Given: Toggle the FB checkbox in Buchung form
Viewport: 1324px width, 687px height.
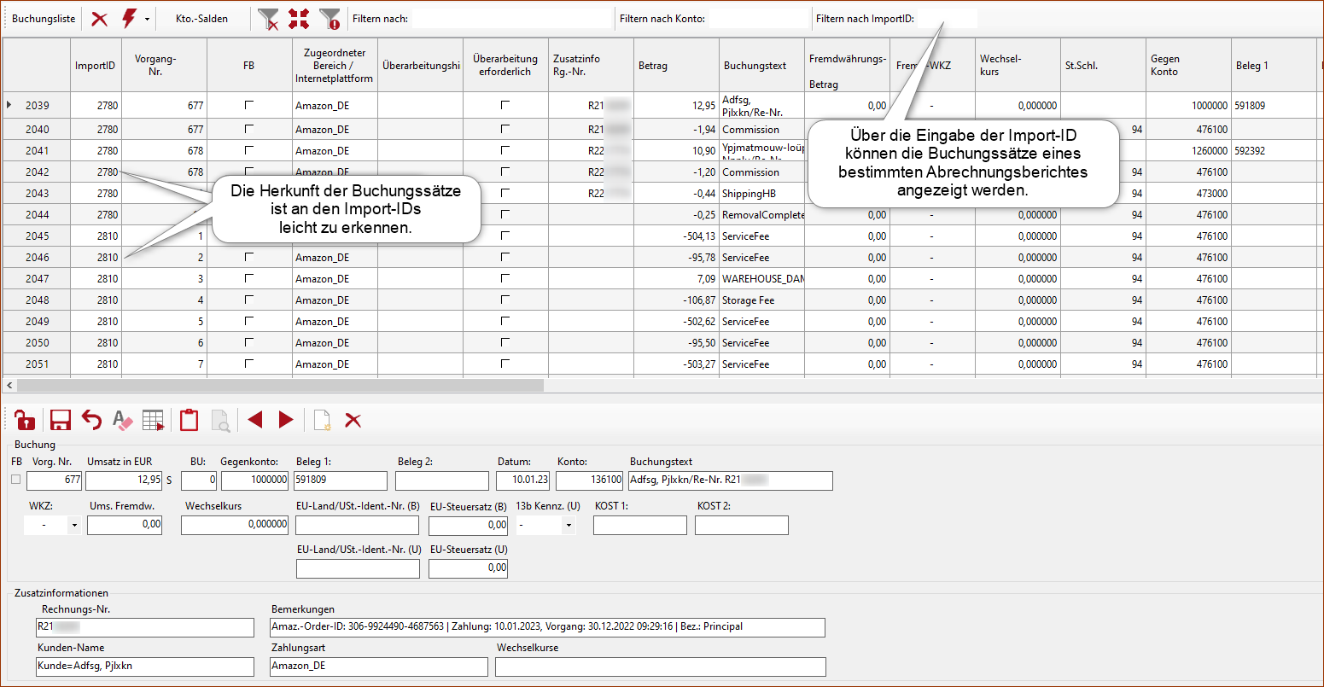Looking at the screenshot, I should pyautogui.click(x=15, y=480).
